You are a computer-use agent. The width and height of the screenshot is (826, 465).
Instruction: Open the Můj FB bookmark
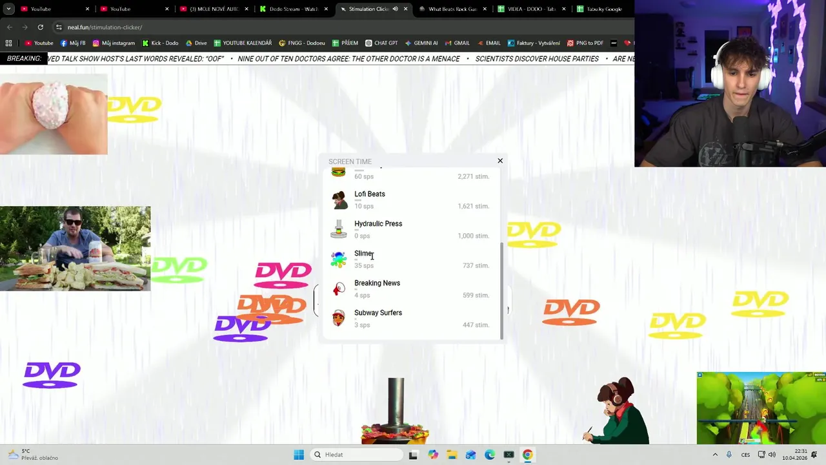(73, 43)
